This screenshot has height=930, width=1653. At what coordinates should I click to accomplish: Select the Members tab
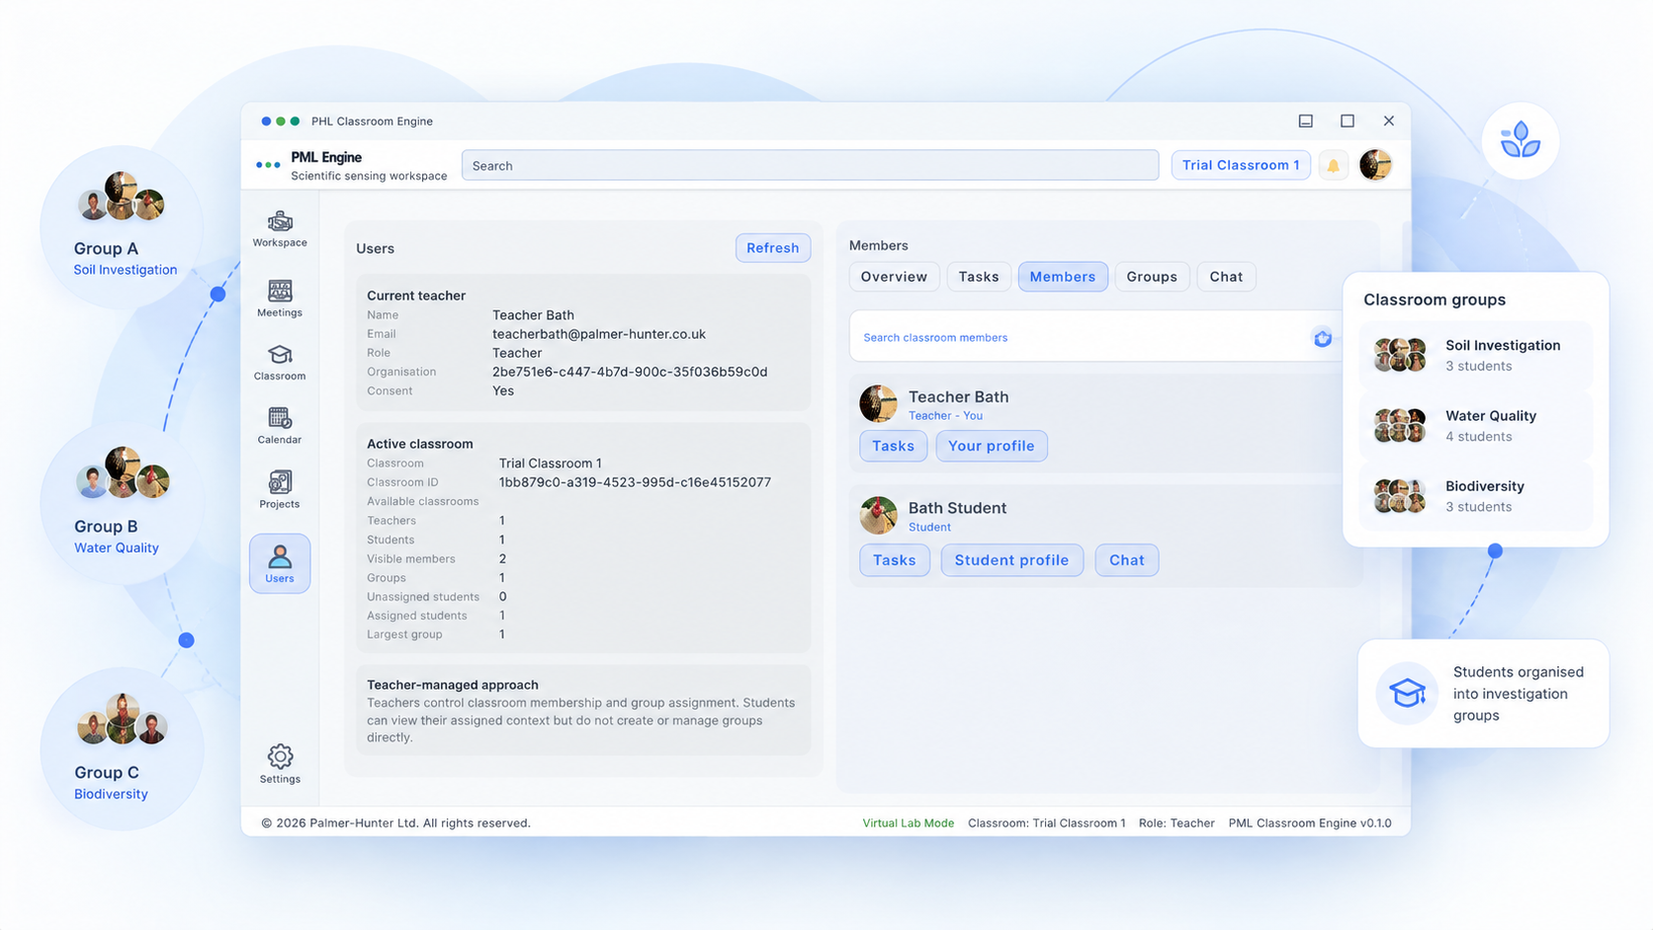(x=1063, y=277)
